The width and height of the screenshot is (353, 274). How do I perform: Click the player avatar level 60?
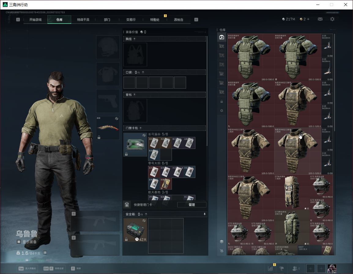332,268
